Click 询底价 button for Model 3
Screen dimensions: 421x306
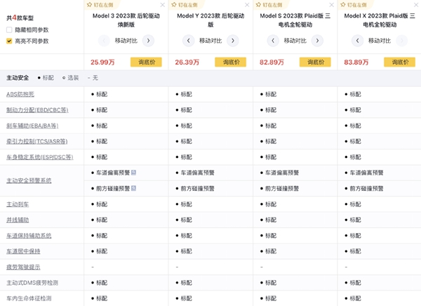[x=146, y=62]
